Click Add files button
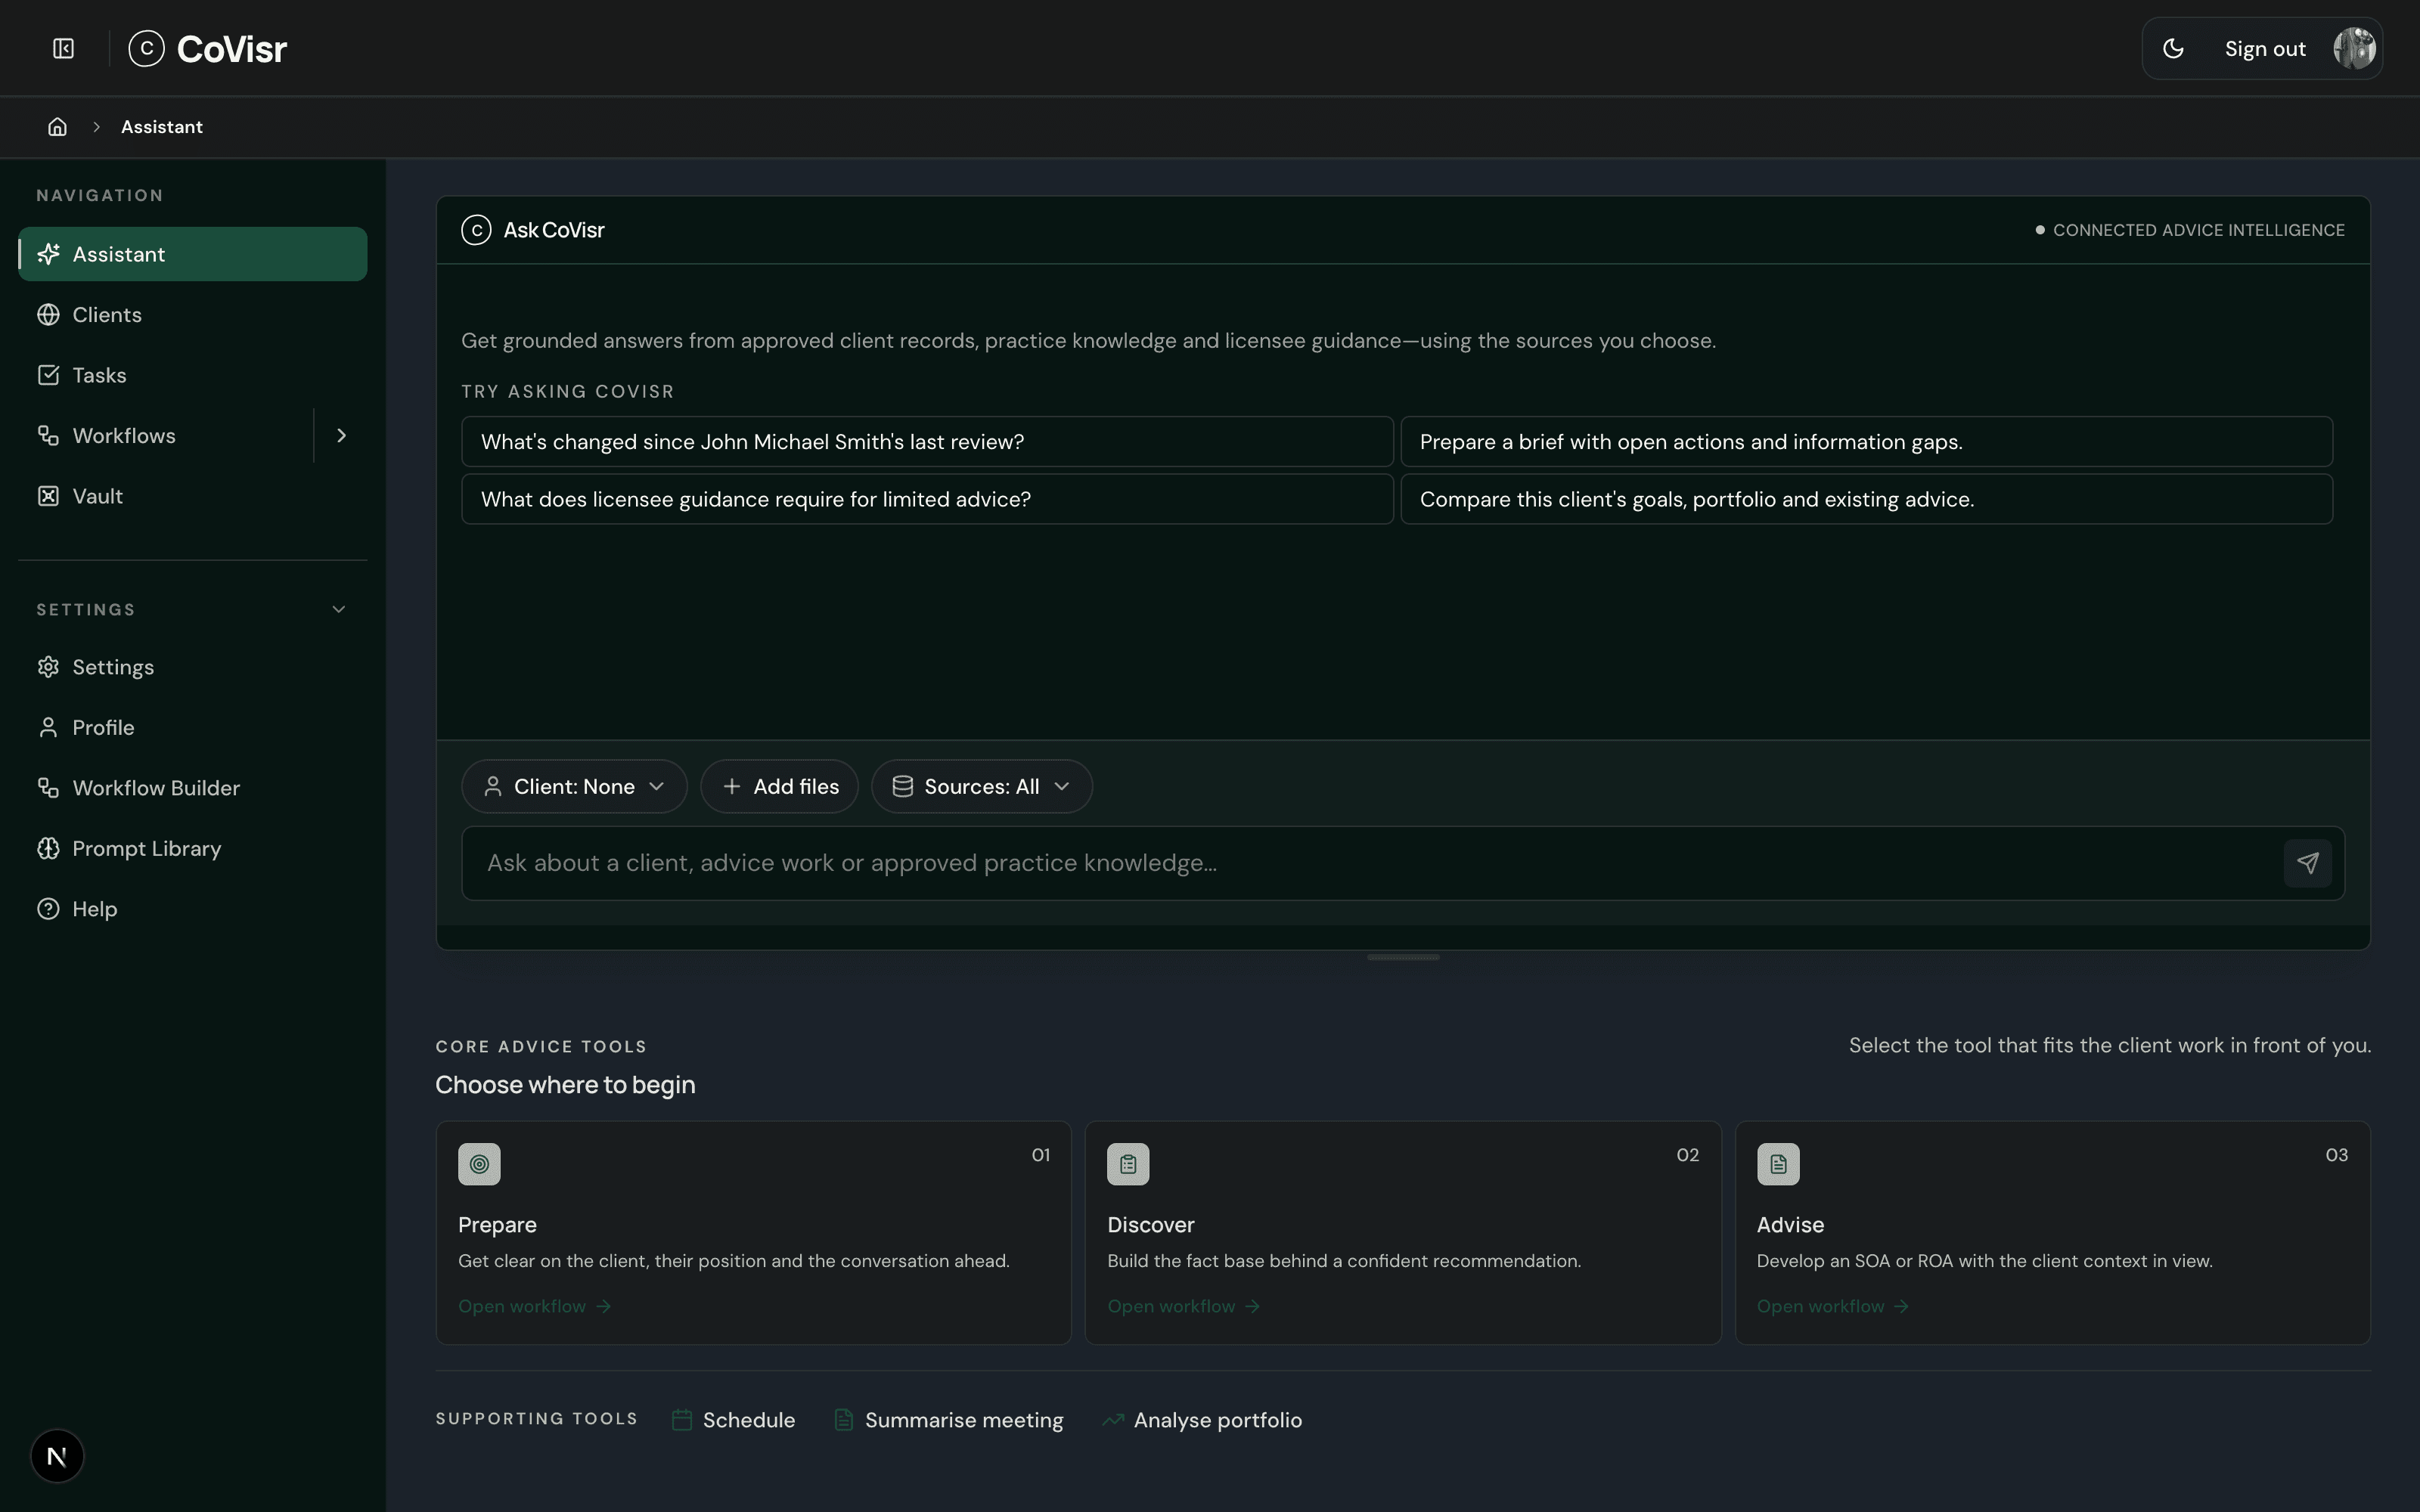 (780, 787)
